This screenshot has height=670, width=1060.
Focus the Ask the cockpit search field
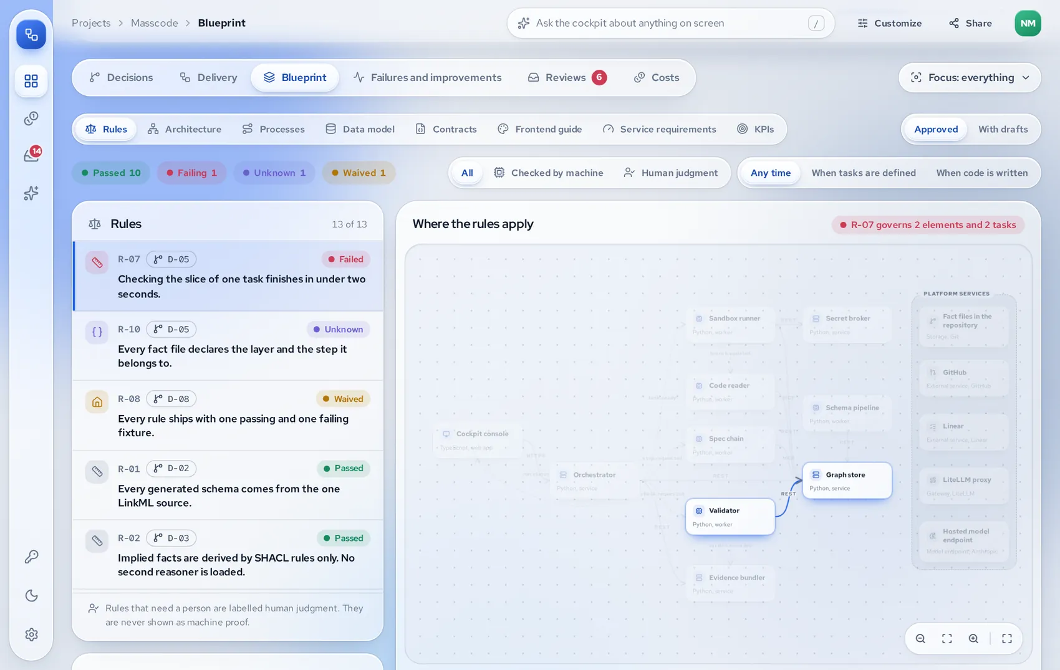[670, 23]
